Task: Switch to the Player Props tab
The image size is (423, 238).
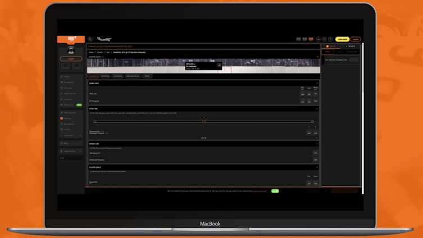Action: [x=117, y=76]
